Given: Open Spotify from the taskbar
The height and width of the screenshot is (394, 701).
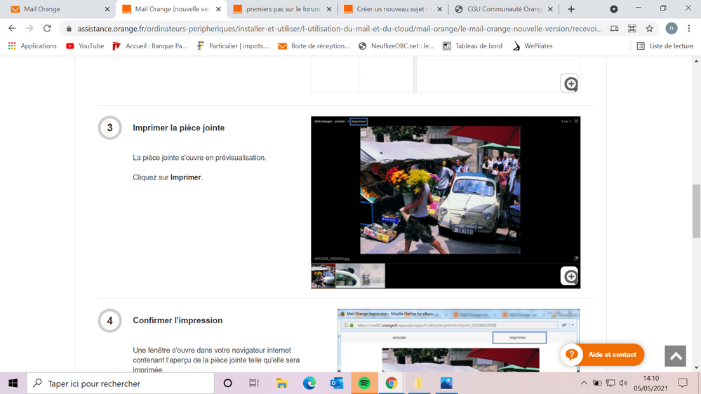Looking at the screenshot, I should (x=364, y=383).
